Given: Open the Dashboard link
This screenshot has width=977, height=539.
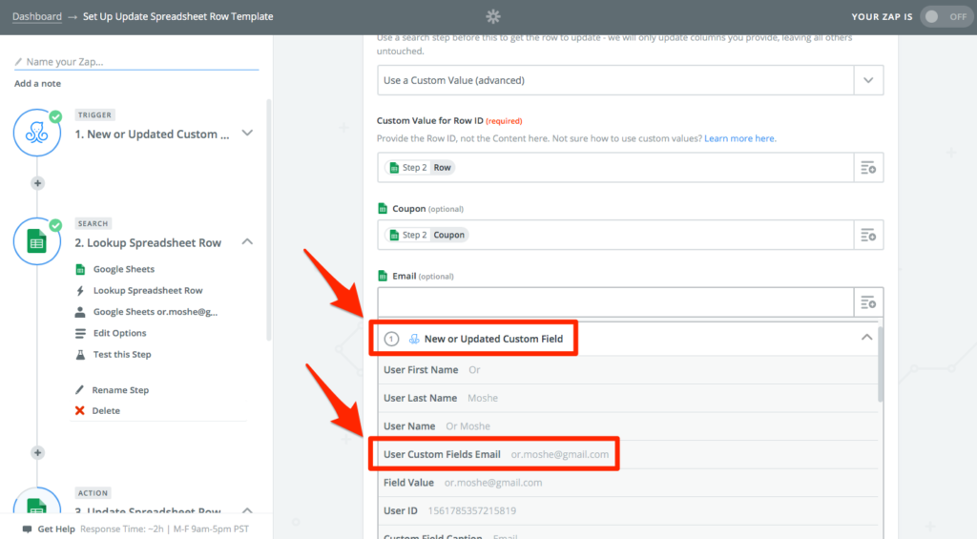Looking at the screenshot, I should 37,16.
